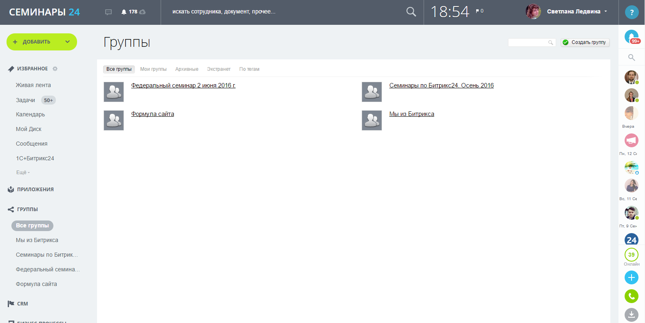
Task: Click the Создать группу button
Action: [x=585, y=42]
